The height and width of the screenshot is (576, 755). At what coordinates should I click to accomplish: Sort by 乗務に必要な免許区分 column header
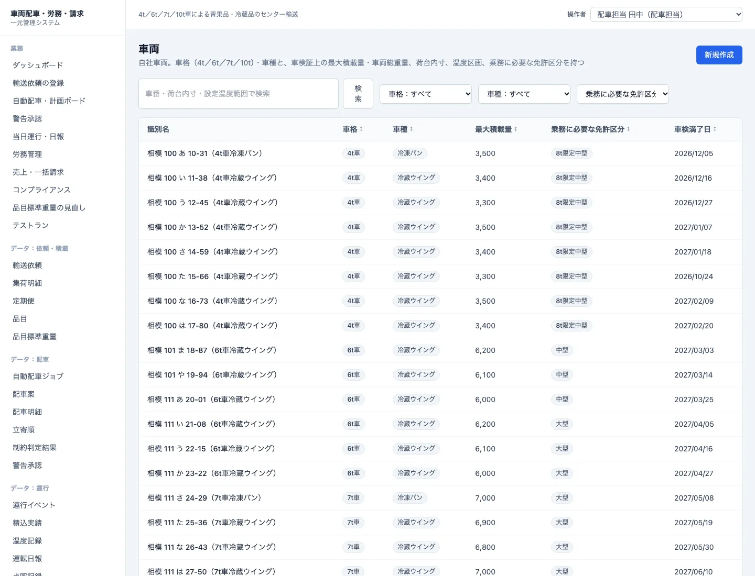point(590,129)
